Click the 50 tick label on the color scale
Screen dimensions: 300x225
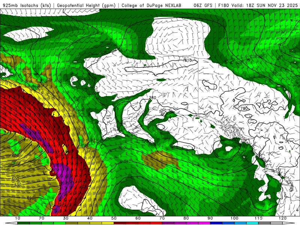114,218
